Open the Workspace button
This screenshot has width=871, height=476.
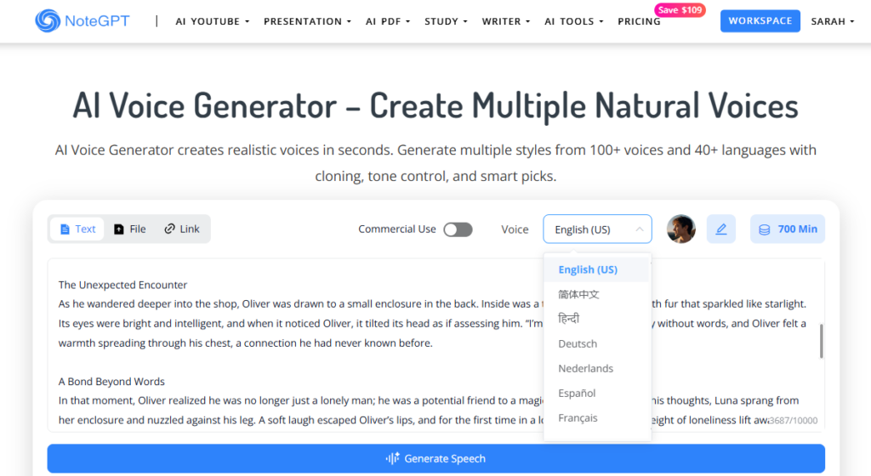[x=760, y=21]
